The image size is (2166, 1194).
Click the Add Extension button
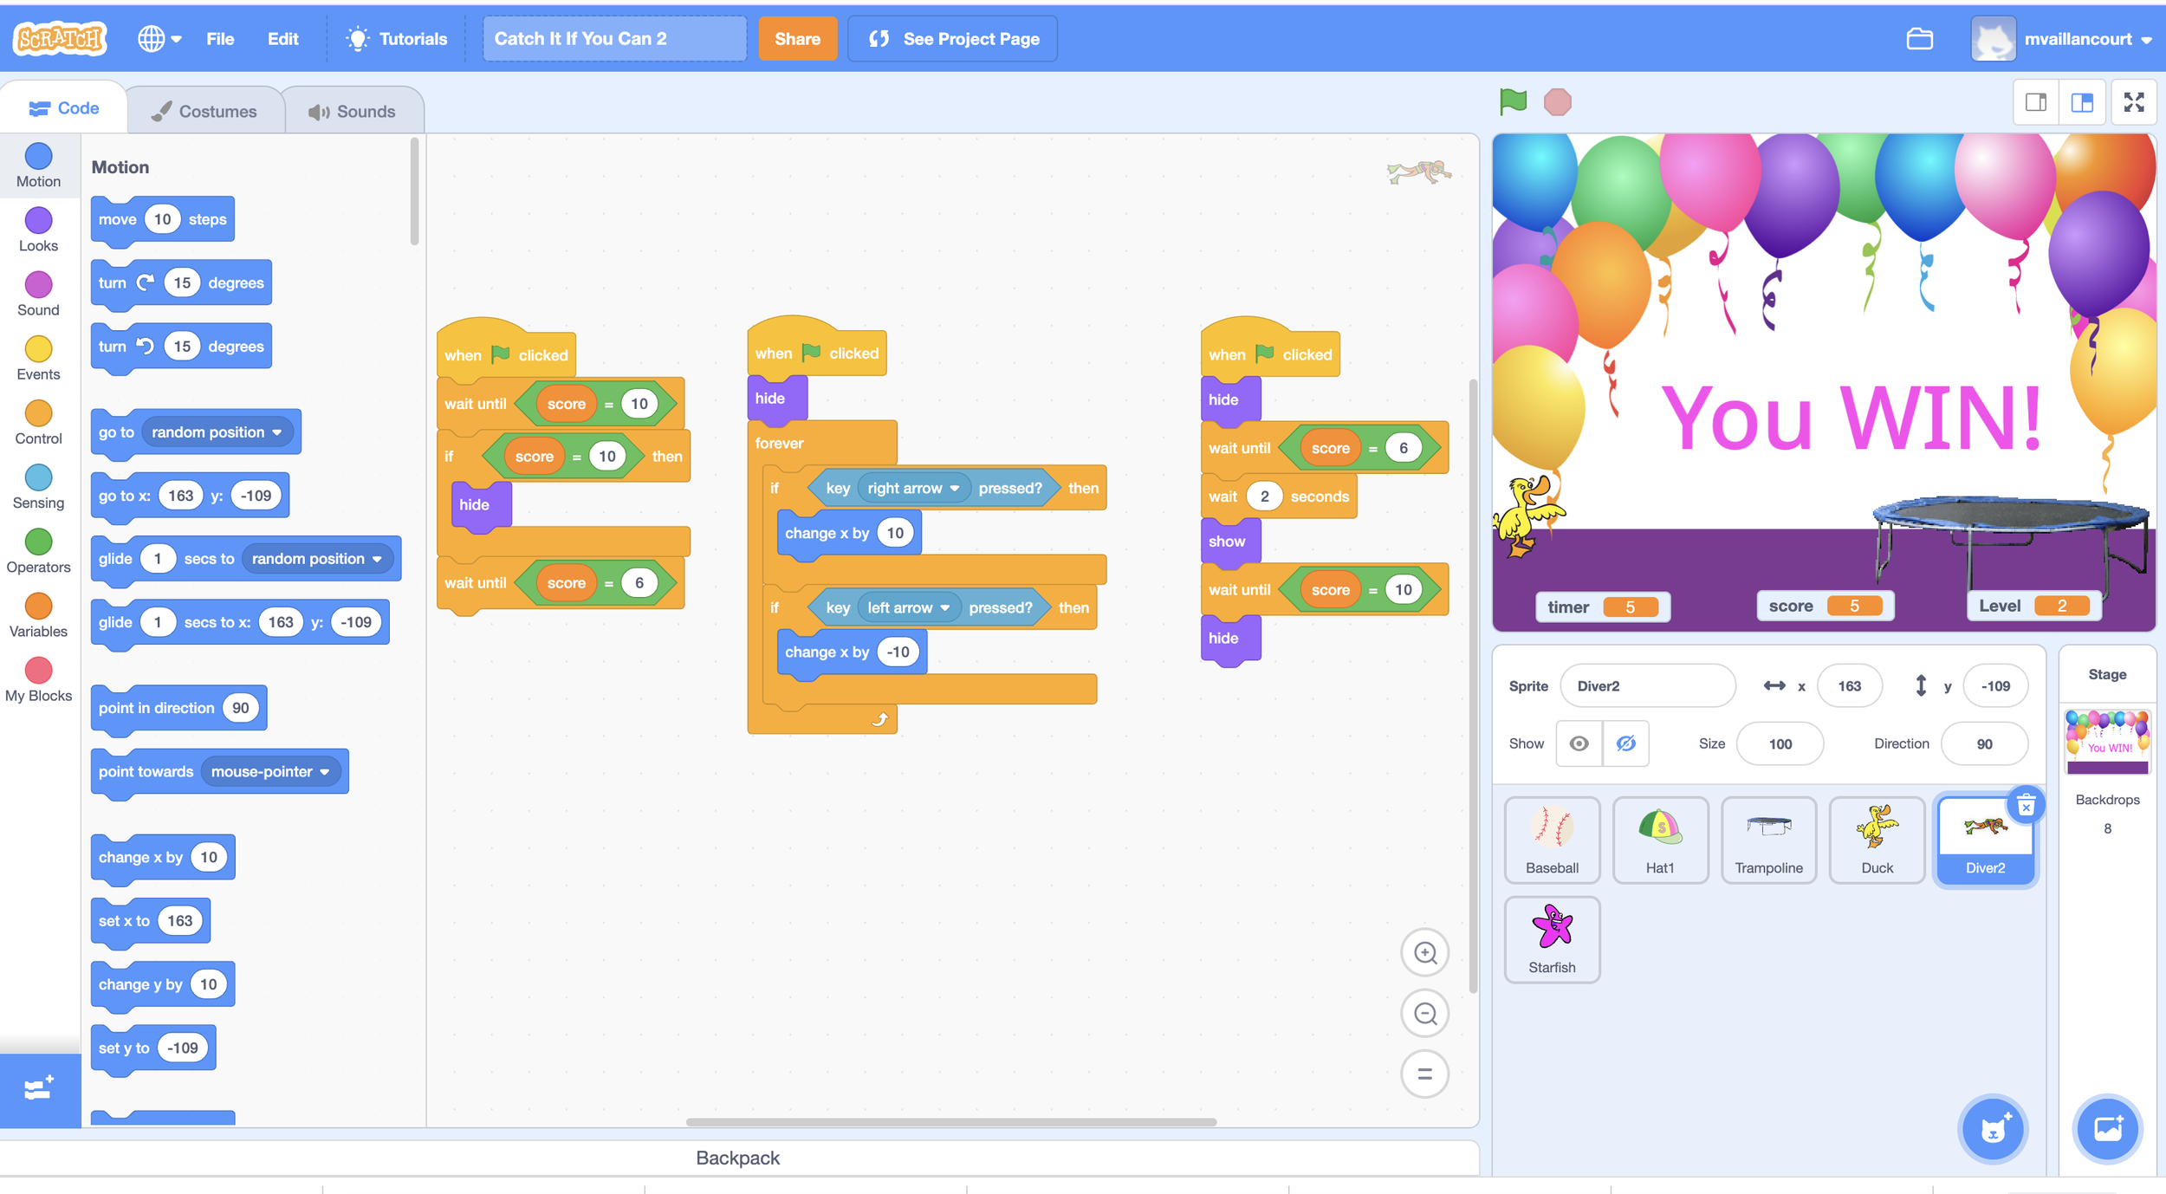(x=39, y=1089)
